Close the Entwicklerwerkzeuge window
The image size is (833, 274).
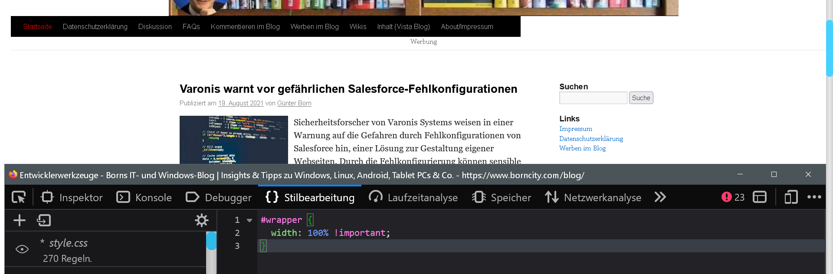click(808, 174)
